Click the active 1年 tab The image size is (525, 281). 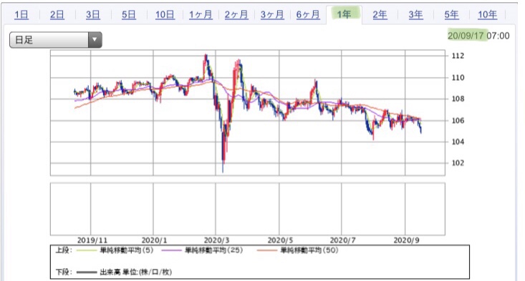tap(345, 14)
